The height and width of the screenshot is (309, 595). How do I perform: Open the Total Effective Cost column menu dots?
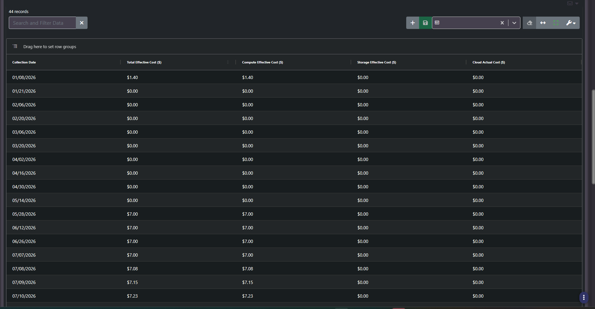tap(228, 62)
